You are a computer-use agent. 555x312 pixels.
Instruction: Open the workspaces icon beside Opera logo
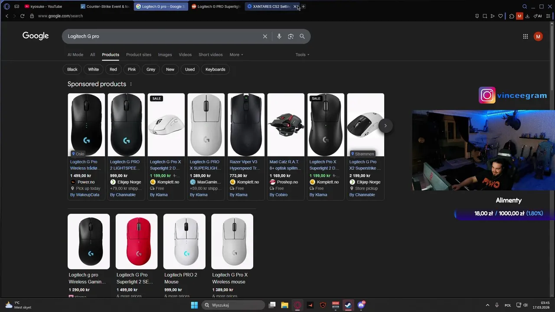[x=17, y=6]
